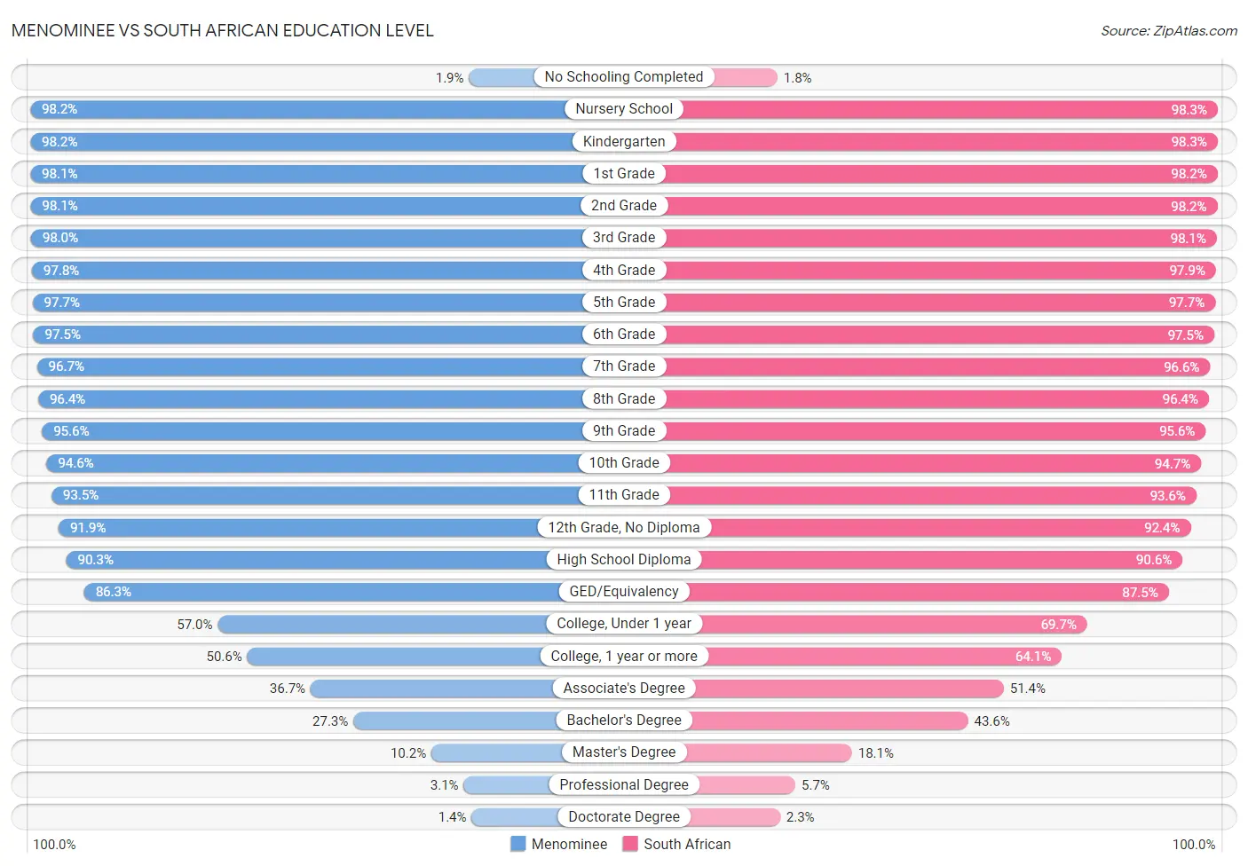
Task: Click the Nursery School category label
Action: click(624, 109)
